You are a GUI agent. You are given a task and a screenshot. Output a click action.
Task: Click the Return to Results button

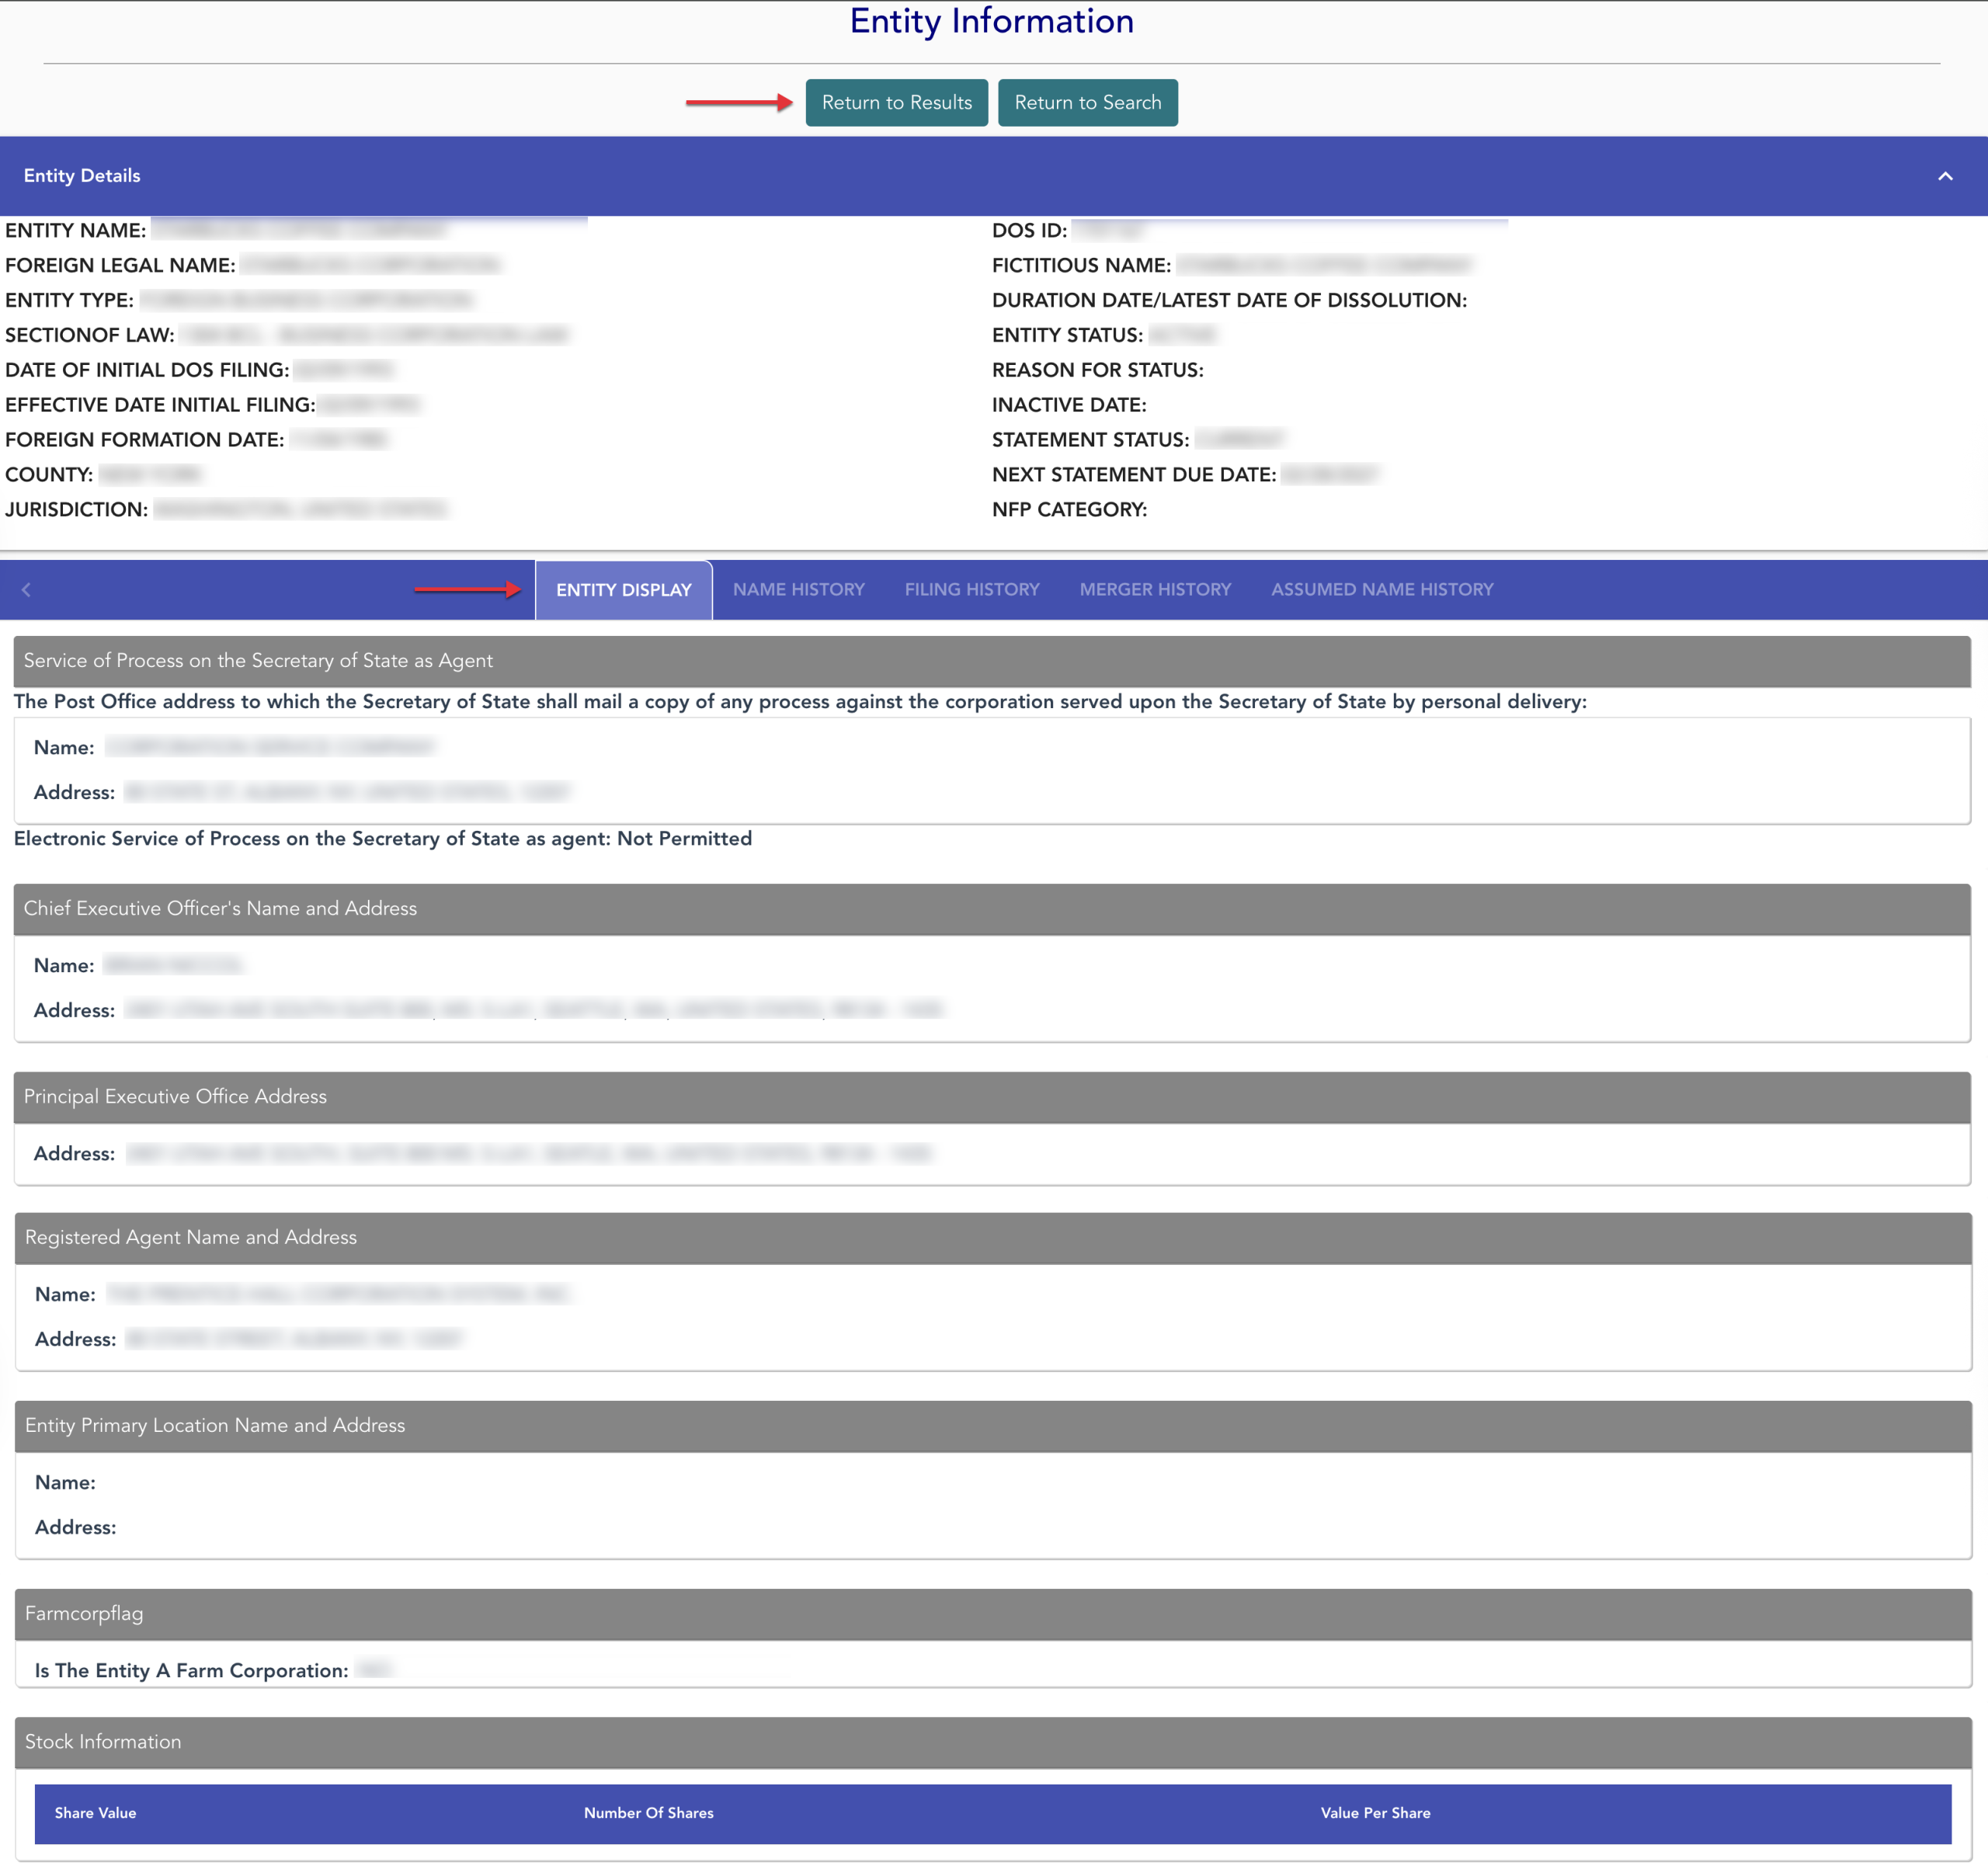coord(896,103)
